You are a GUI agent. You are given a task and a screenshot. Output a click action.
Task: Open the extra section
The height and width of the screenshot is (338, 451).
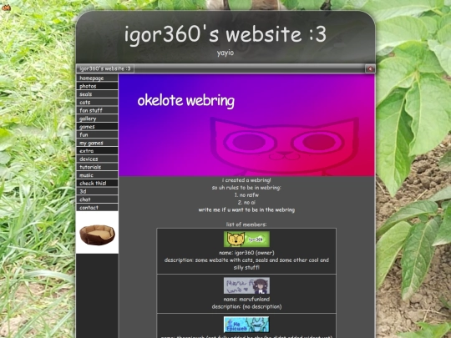tap(97, 150)
